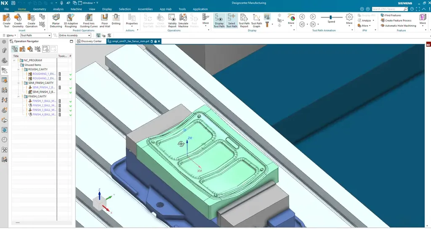The image size is (431, 229).
Task: Click the Save icon in title bar
Action: point(13,3)
